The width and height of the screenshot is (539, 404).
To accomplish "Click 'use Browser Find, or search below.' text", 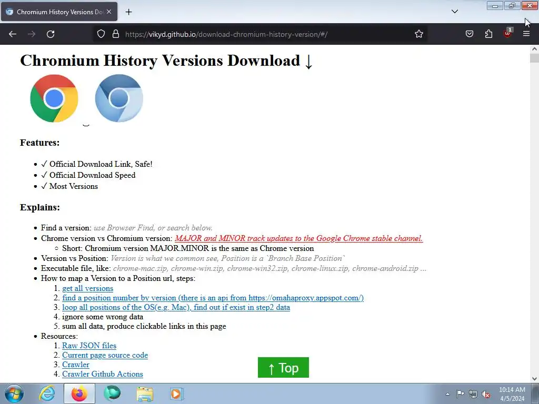I will (x=153, y=228).
